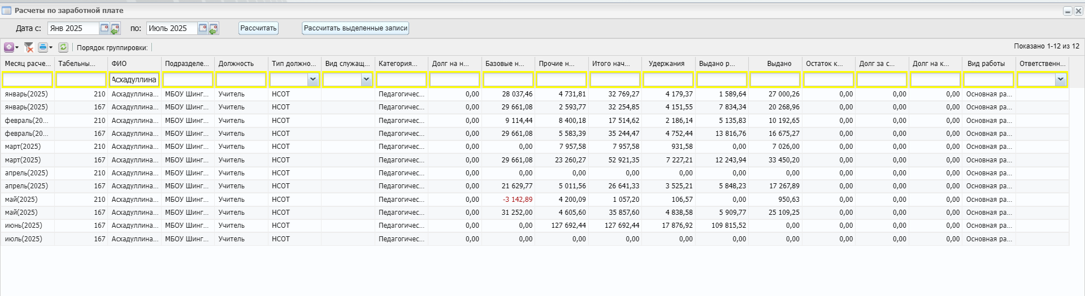1085x296 pixels.
Task: Select the июнь(2025) month cell
Action: pos(28,226)
